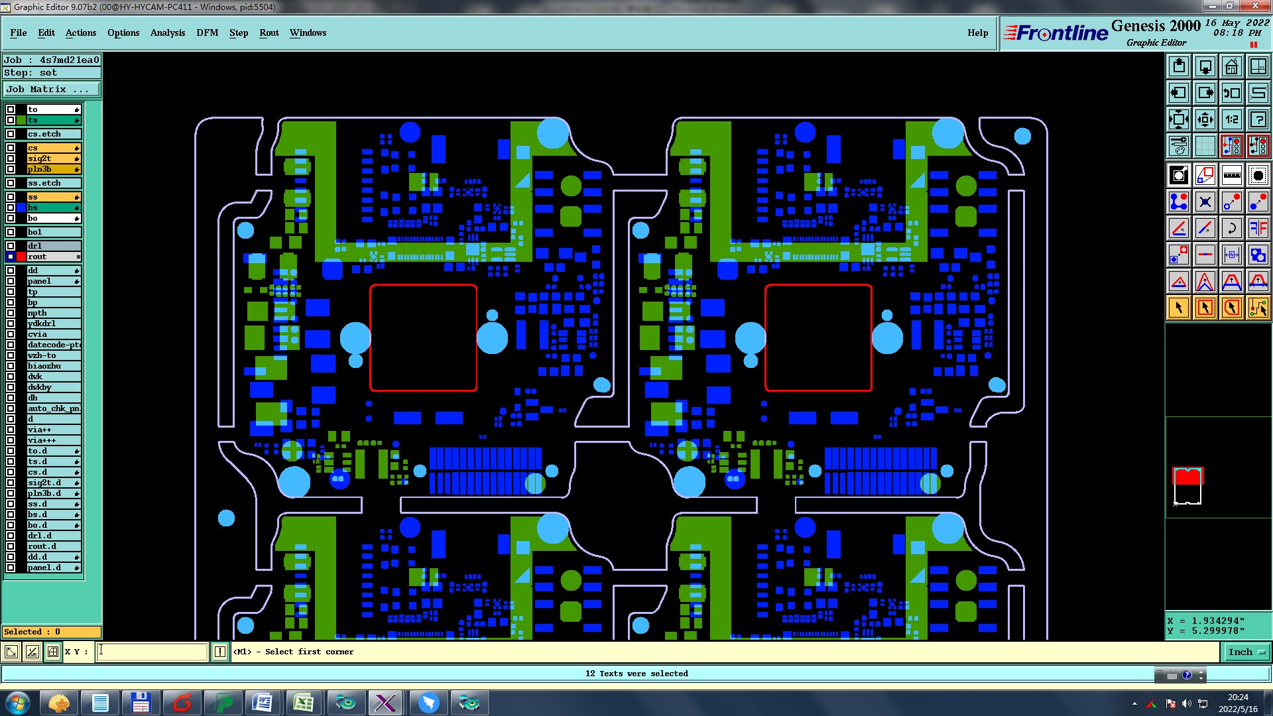
Task: Click the overlapping blue shapes icon
Action: 1258,255
